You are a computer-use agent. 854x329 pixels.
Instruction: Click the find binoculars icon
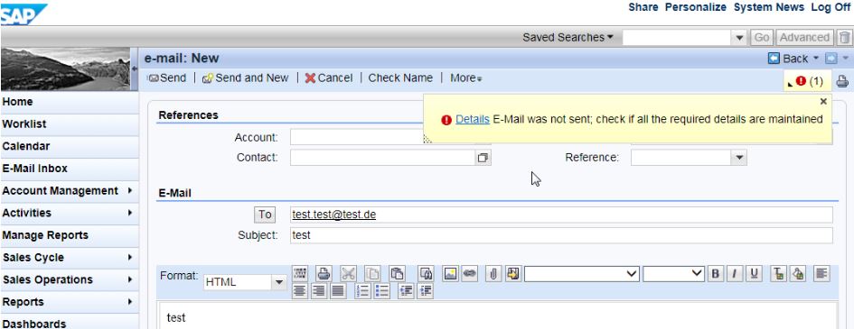coord(426,274)
